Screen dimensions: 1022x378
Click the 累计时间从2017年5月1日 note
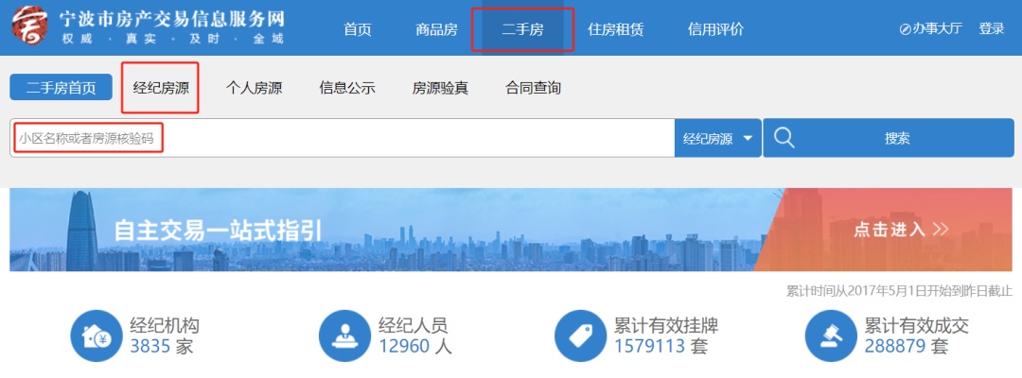[x=900, y=291]
